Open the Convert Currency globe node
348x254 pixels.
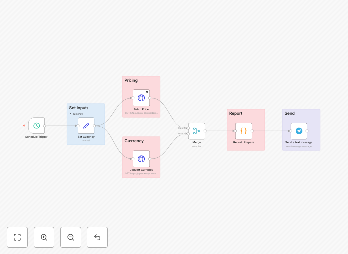(141, 159)
